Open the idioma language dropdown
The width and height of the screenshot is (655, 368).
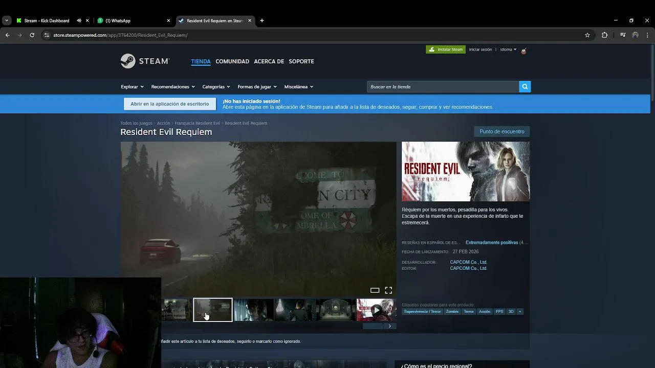pos(508,50)
